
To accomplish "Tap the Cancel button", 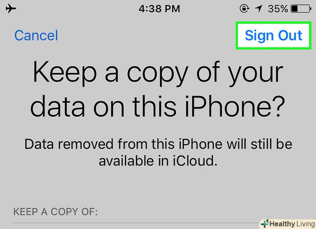I will coord(36,35).
